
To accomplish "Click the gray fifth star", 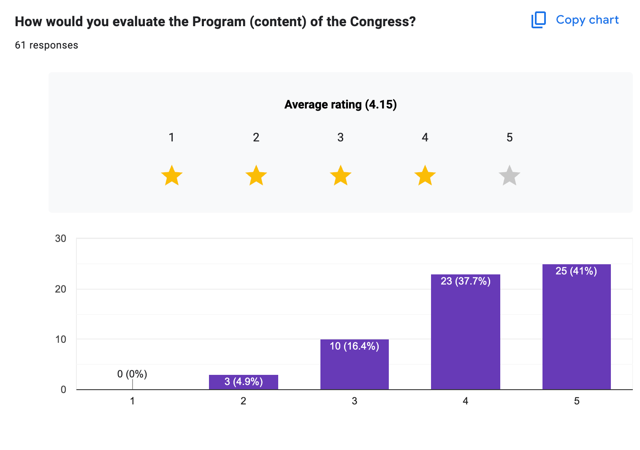I will click(510, 176).
